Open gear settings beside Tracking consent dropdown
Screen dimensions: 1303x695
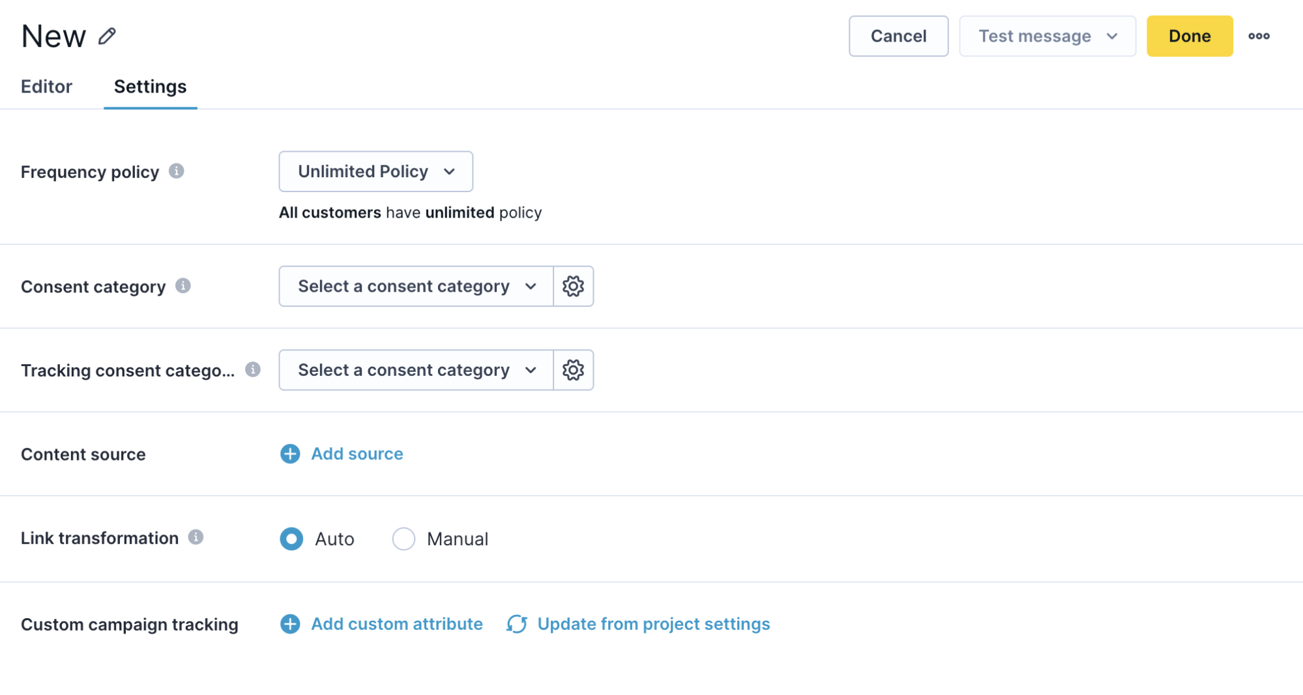[573, 370]
